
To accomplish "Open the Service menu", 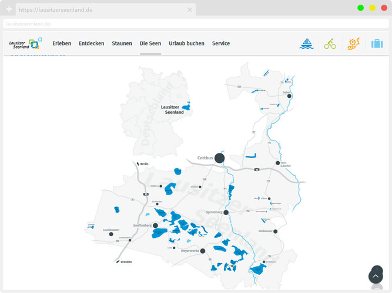I will tap(221, 44).
